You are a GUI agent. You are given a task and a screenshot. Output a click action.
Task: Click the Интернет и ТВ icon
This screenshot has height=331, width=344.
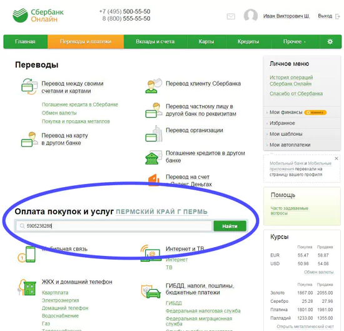tap(150, 253)
